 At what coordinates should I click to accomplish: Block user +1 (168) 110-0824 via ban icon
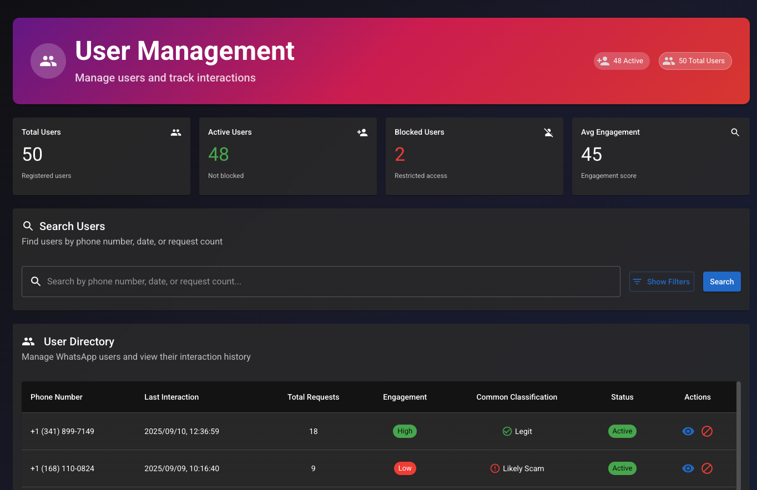[707, 468]
